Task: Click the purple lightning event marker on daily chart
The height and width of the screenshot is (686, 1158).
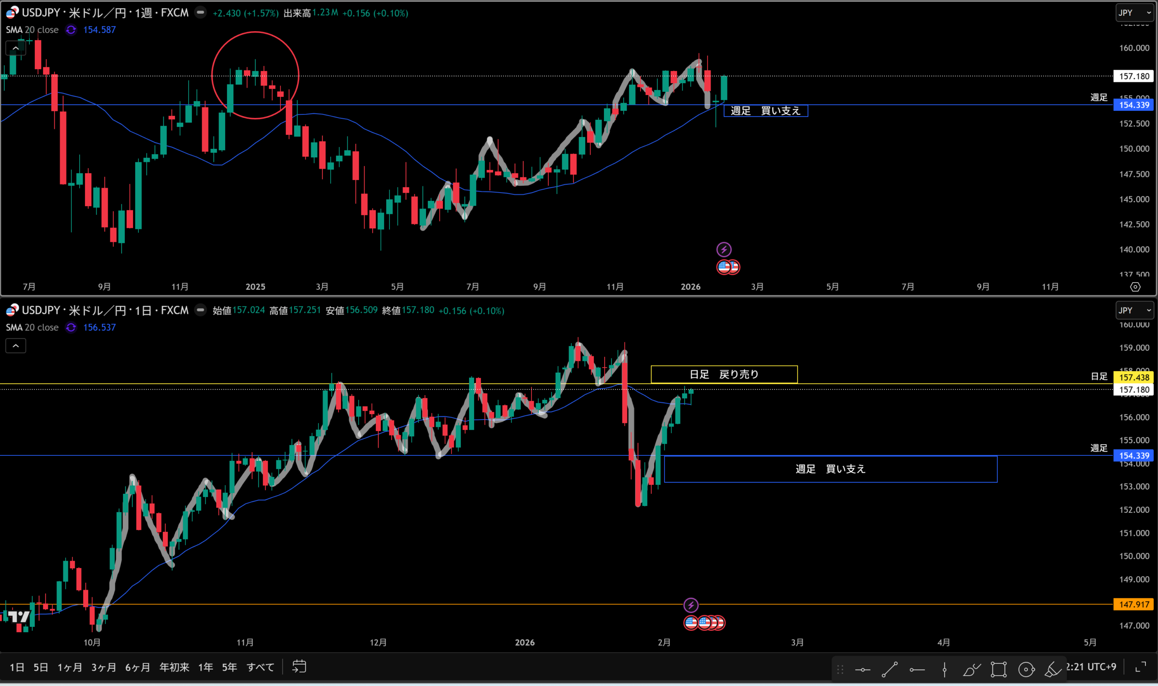Action: coord(691,605)
